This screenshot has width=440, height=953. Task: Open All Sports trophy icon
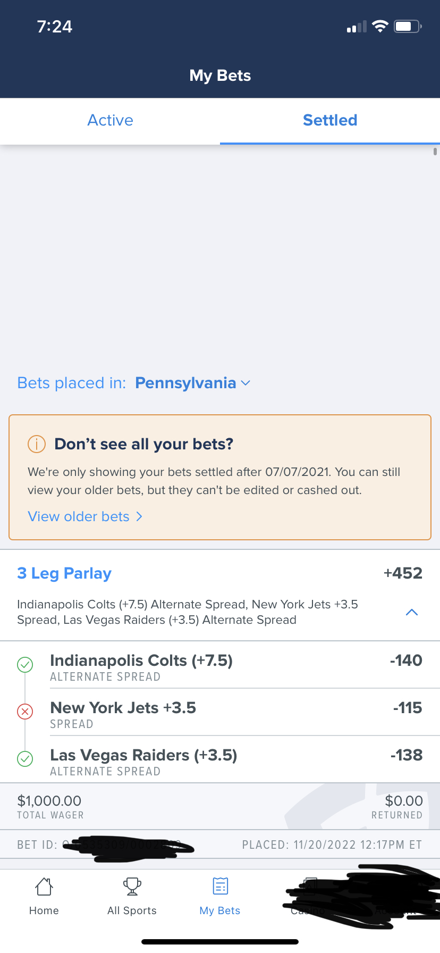point(132,887)
